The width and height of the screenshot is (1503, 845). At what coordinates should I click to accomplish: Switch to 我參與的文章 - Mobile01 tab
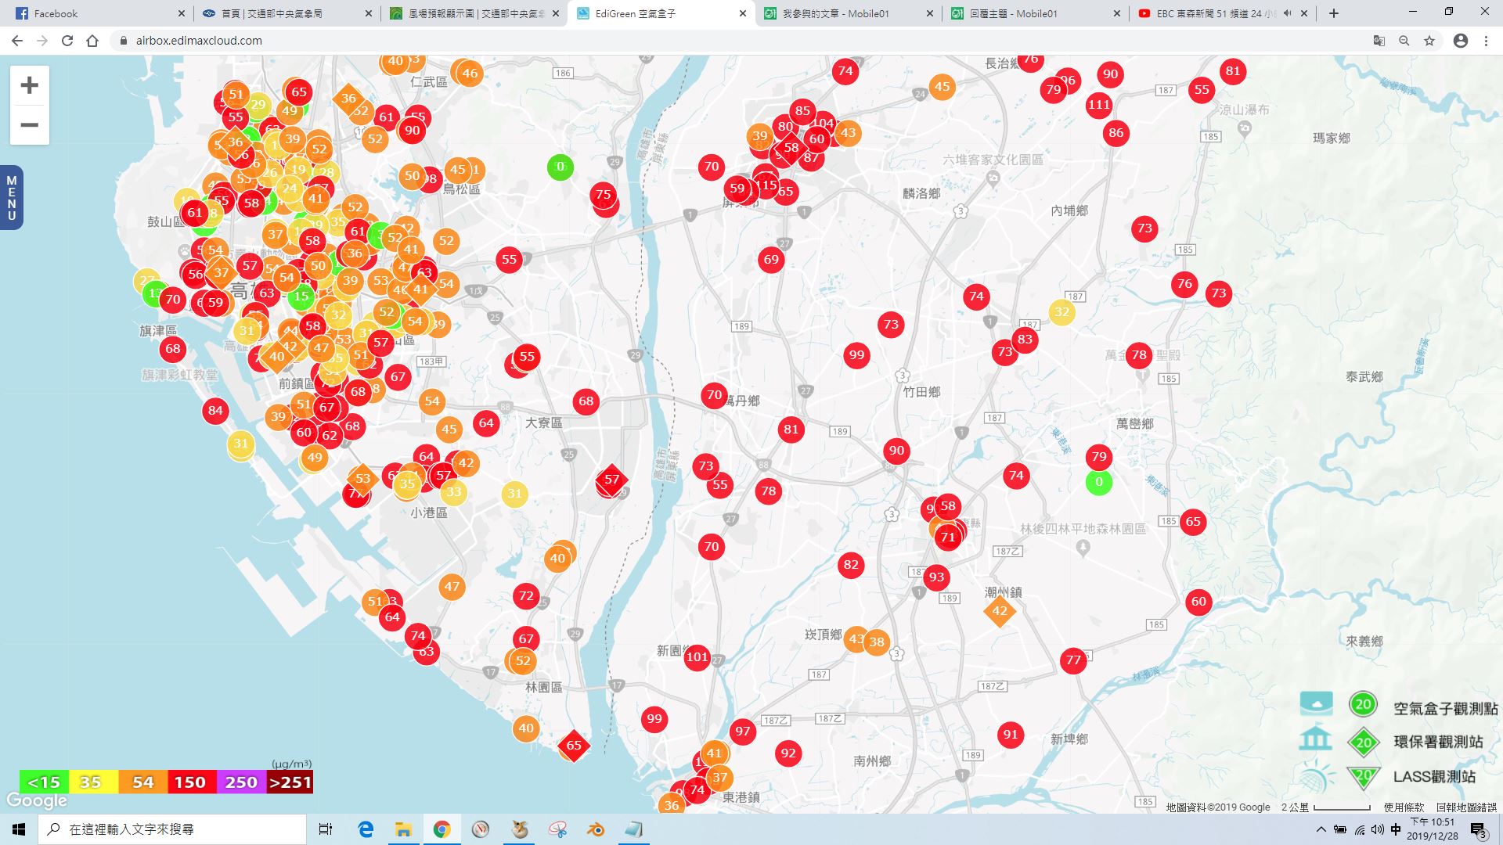pos(849,13)
